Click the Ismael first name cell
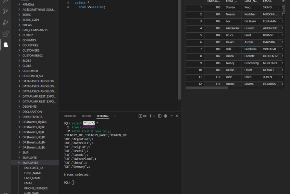290x194 pixels. click(232, 84)
